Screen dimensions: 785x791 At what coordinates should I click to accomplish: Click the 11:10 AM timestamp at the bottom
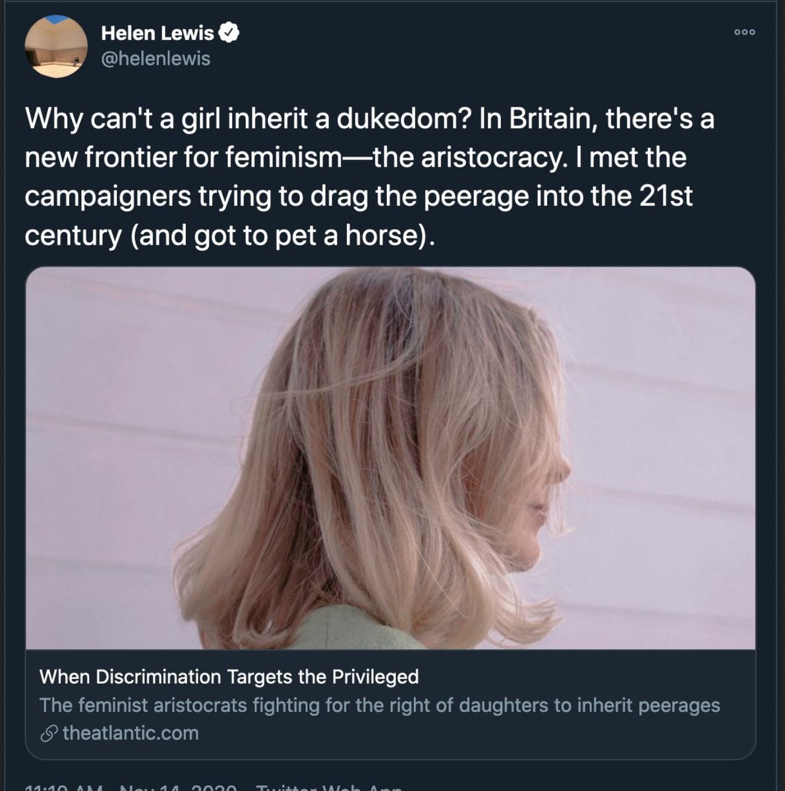coord(63,786)
